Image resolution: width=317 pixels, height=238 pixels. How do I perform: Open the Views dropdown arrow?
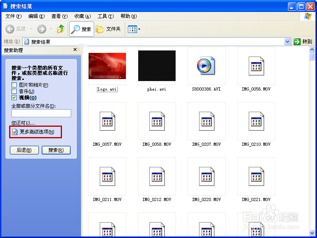(x=139, y=29)
